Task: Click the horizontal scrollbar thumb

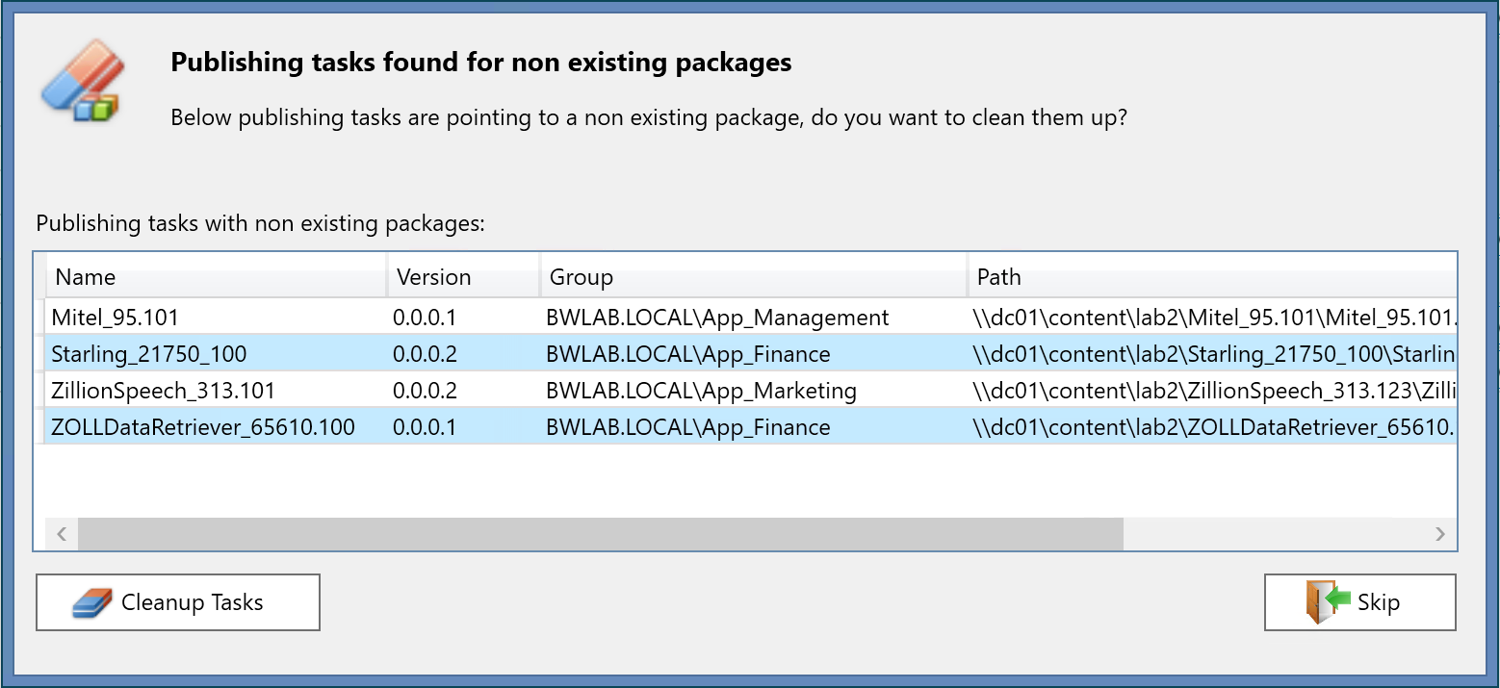Action: click(x=600, y=534)
